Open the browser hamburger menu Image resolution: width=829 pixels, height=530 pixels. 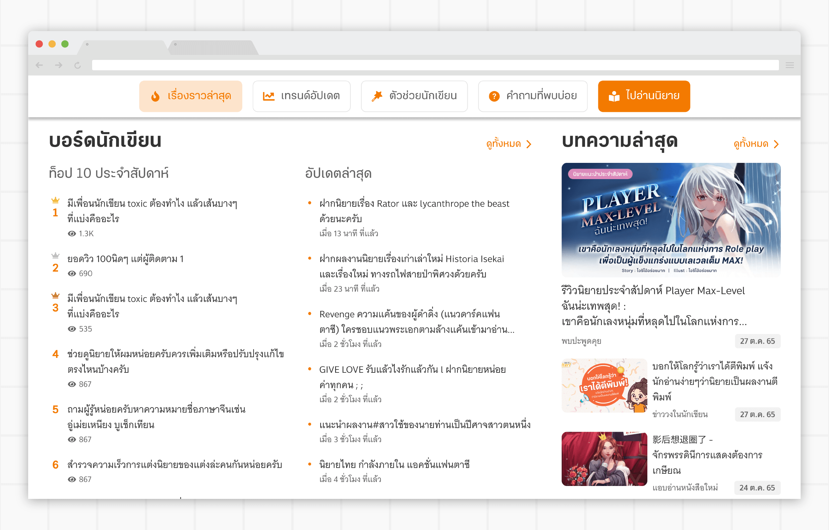pyautogui.click(x=790, y=65)
